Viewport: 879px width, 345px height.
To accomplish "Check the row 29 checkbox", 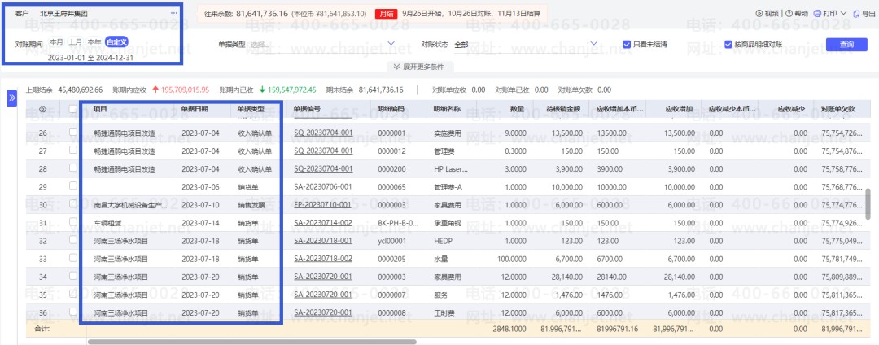I will tap(72, 186).
